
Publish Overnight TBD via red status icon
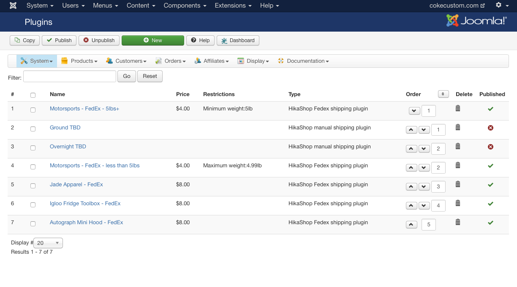pyautogui.click(x=490, y=147)
